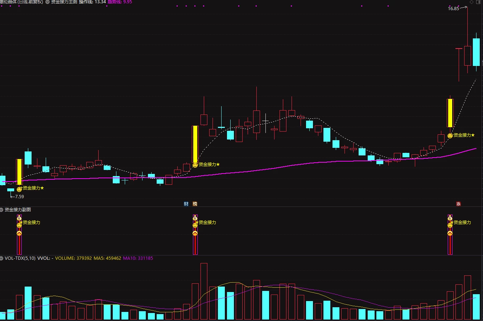Click the VOLUME: 379392 readout
This screenshot has width=483, height=321.
pyautogui.click(x=73, y=258)
